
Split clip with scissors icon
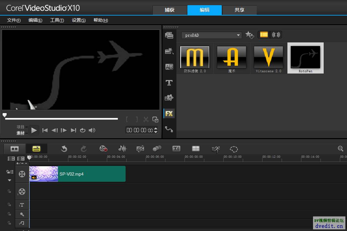[146, 119]
